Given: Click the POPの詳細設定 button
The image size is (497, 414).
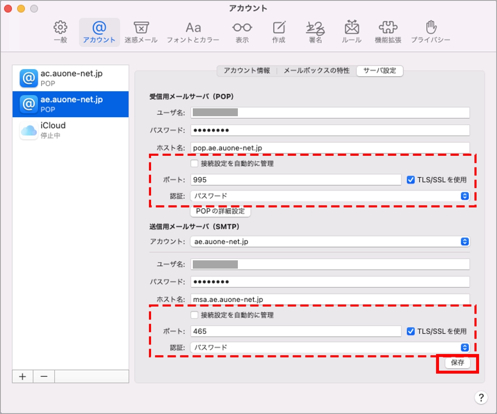Looking at the screenshot, I should 220,211.
